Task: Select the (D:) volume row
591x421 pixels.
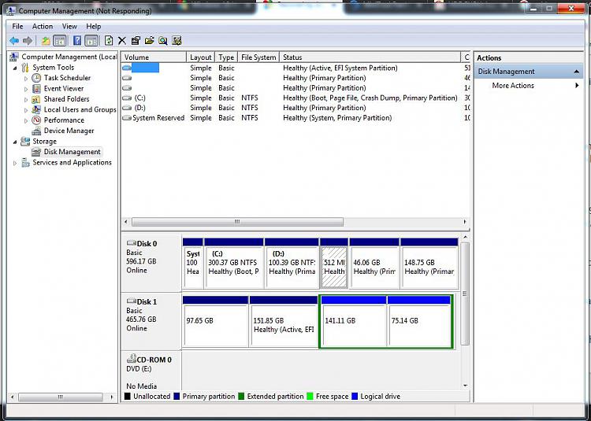Action: coord(295,108)
